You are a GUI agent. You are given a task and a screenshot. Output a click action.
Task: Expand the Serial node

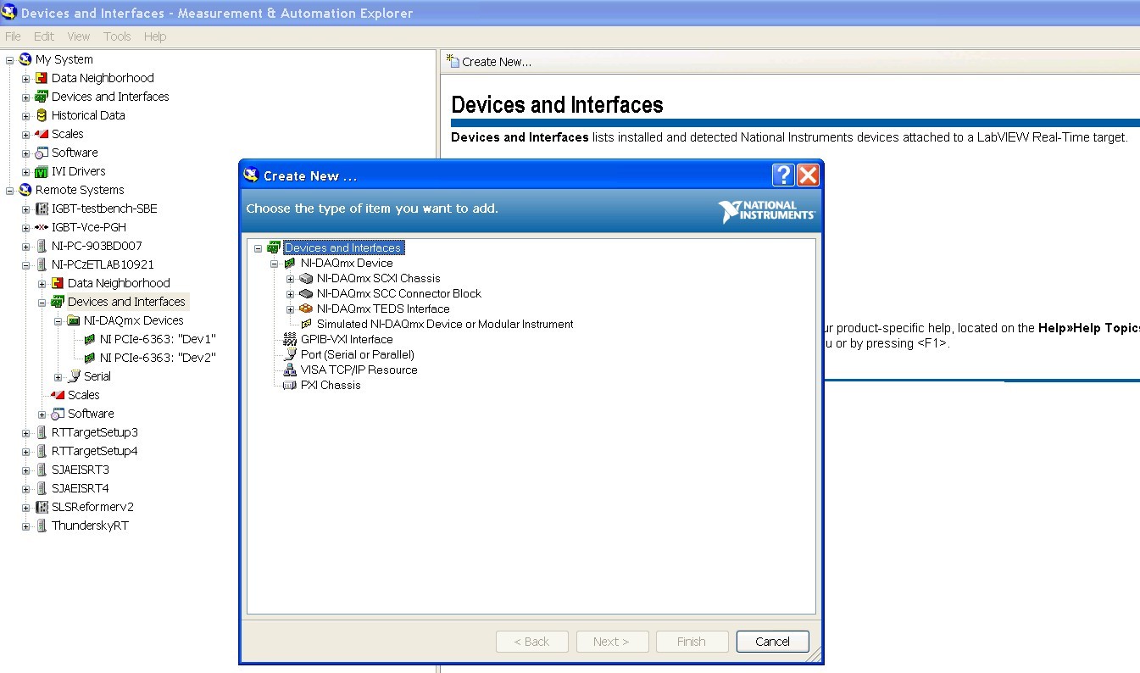(58, 376)
